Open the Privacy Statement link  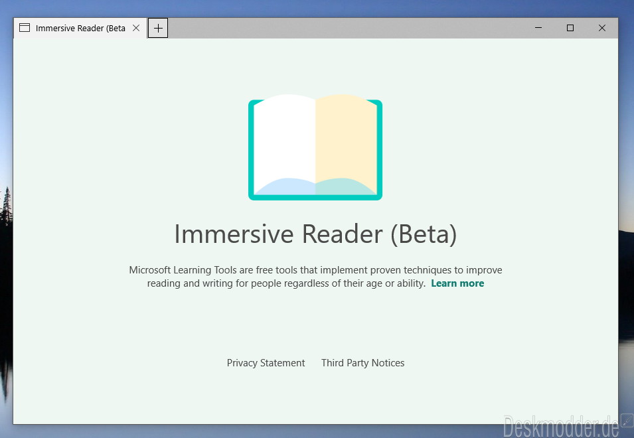click(x=266, y=363)
